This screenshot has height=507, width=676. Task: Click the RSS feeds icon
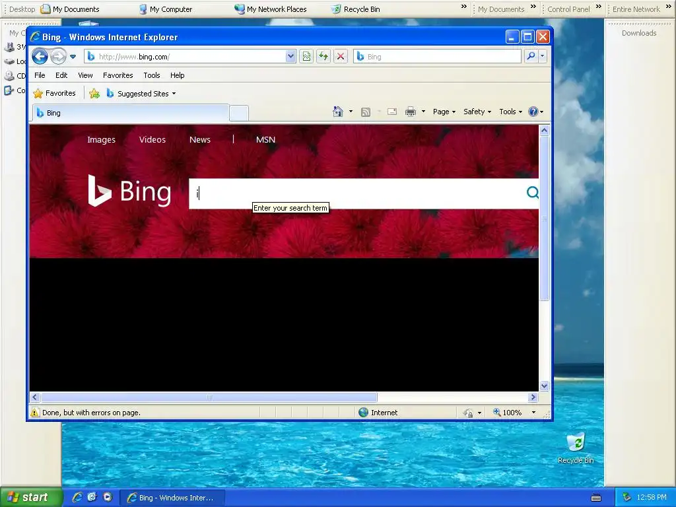(x=366, y=112)
